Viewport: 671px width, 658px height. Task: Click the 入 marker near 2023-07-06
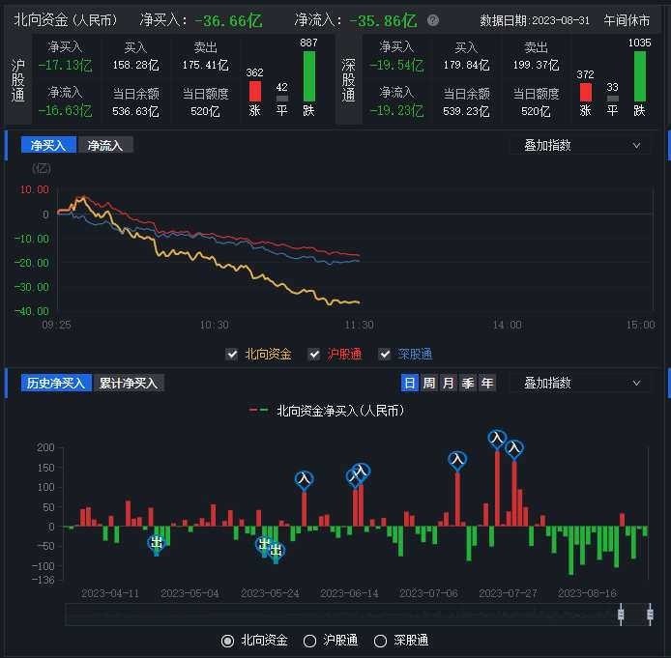click(x=457, y=460)
